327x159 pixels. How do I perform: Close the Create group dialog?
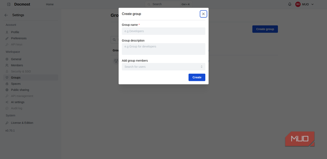pos(203,14)
